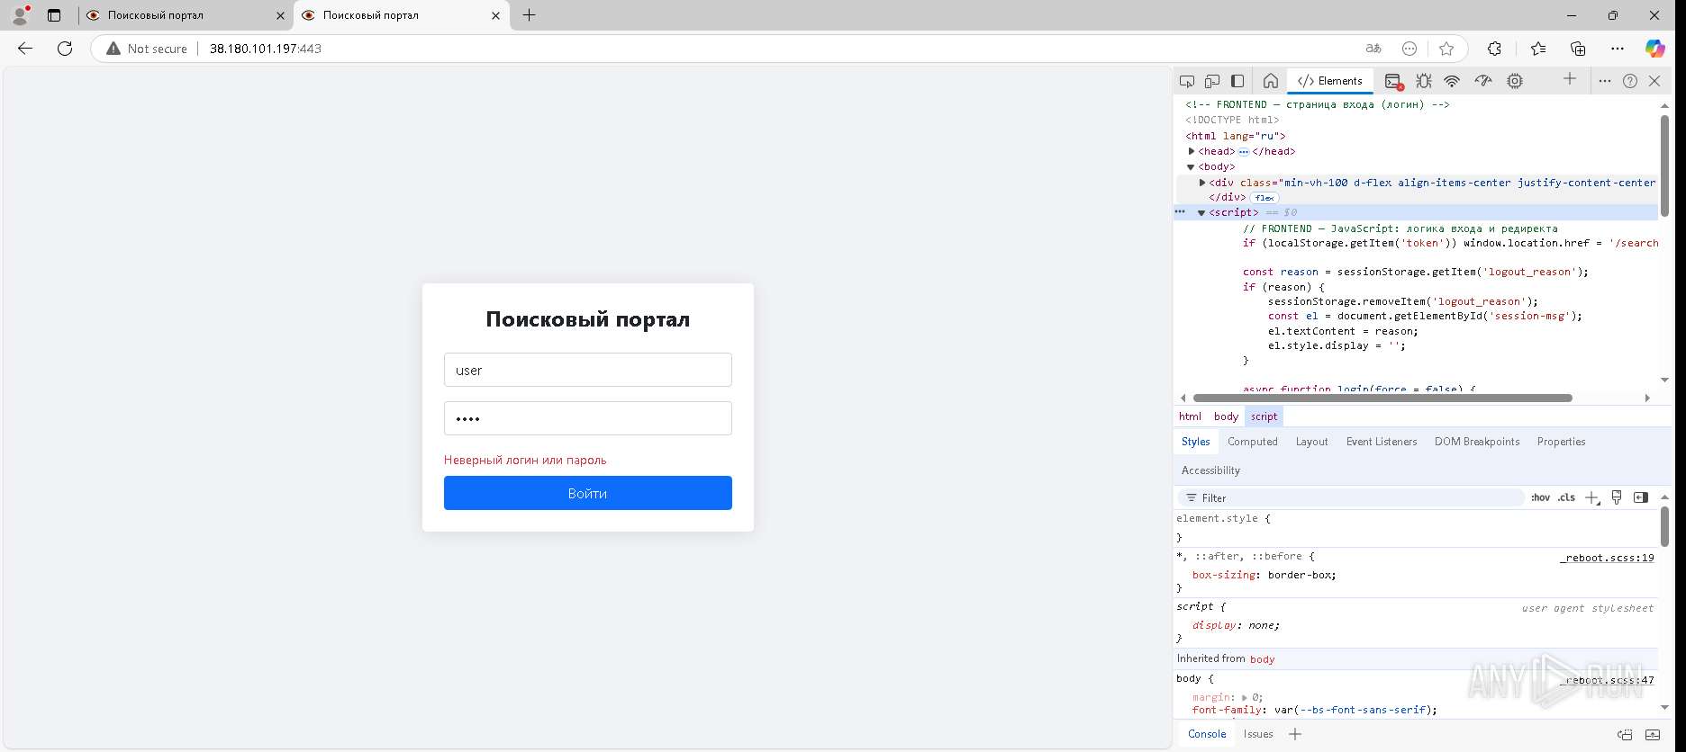Open the DevTools Welcome home icon
Screen dimensions: 1686x752
pos(1271,81)
